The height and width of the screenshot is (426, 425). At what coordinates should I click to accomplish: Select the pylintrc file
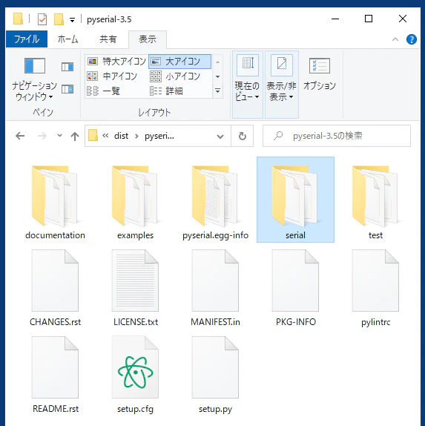coord(375,288)
